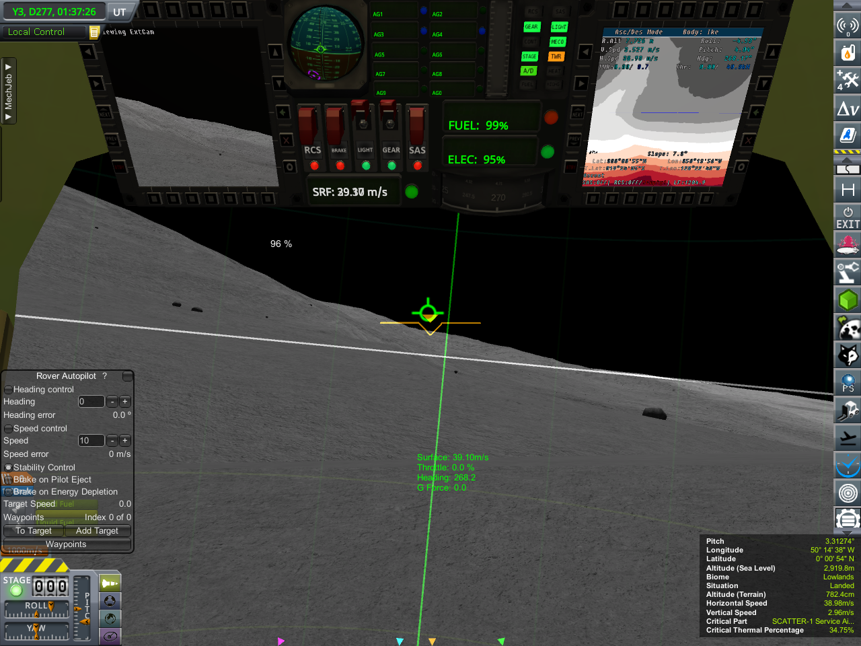Click the question mark in Rover Autopilot

[104, 376]
